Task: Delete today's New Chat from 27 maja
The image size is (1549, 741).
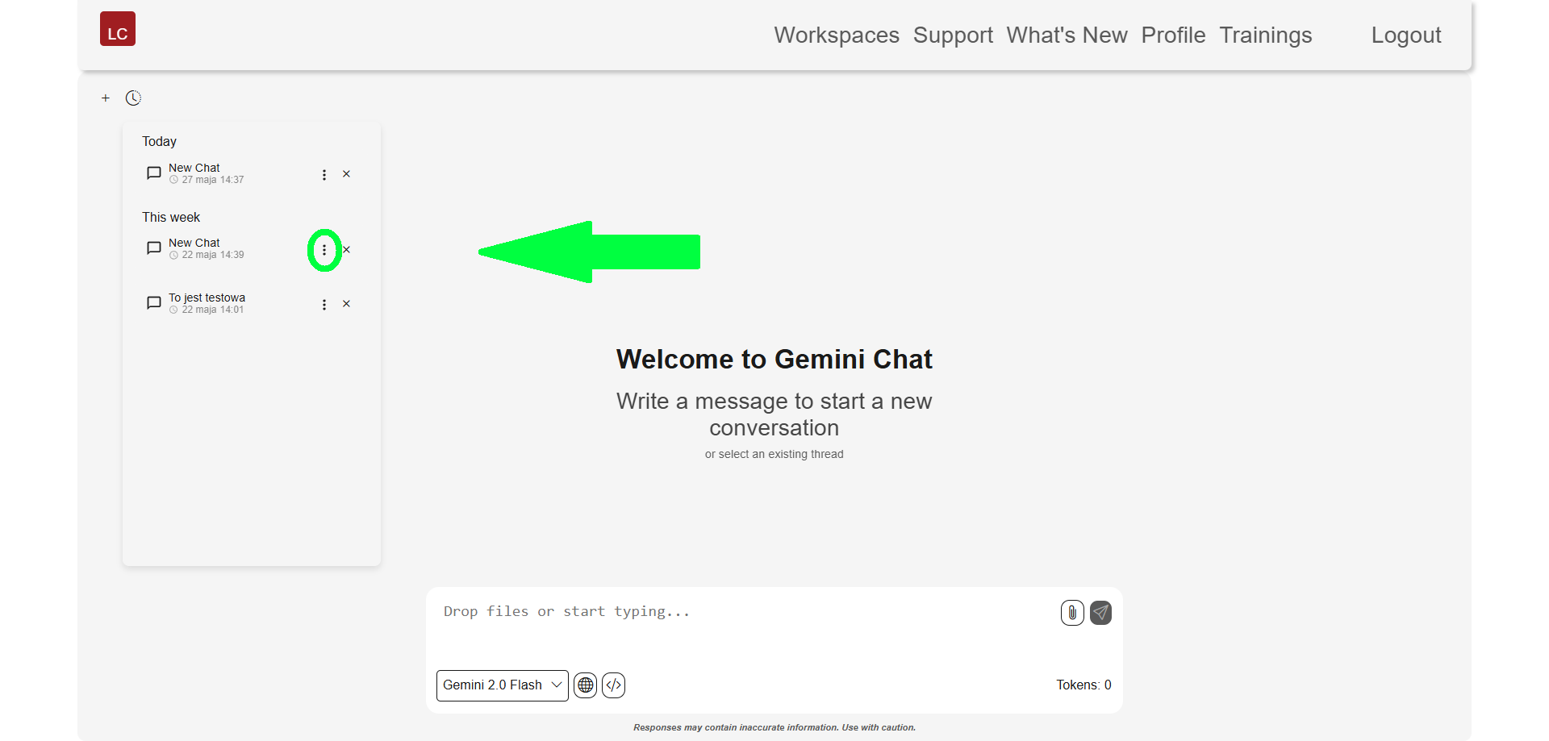Action: coord(346,174)
